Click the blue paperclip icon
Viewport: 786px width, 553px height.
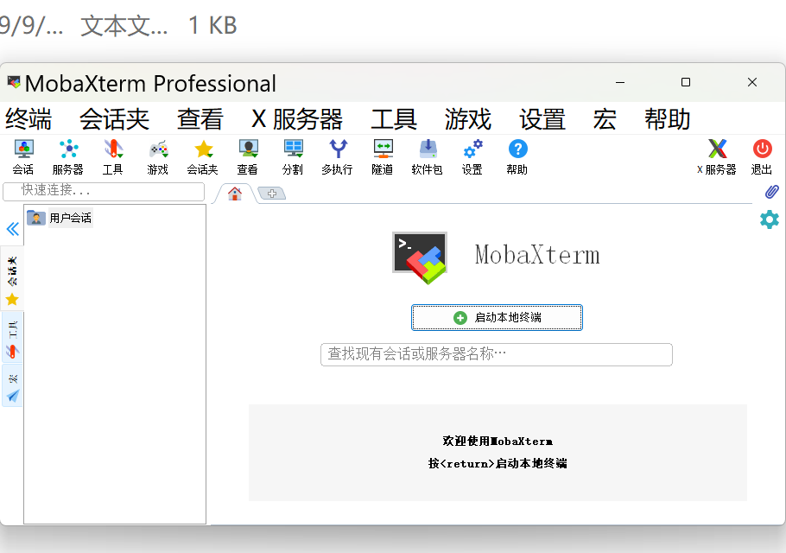point(771,192)
